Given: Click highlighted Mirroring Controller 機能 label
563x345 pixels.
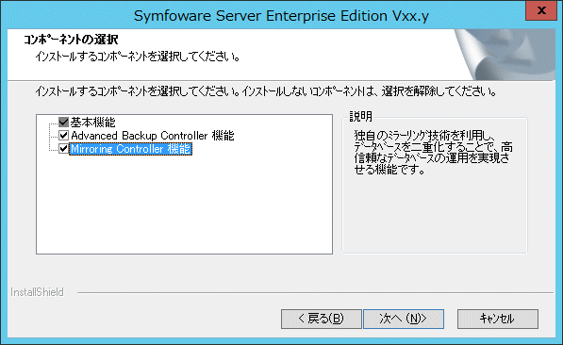Looking at the screenshot, I should click(x=131, y=149).
